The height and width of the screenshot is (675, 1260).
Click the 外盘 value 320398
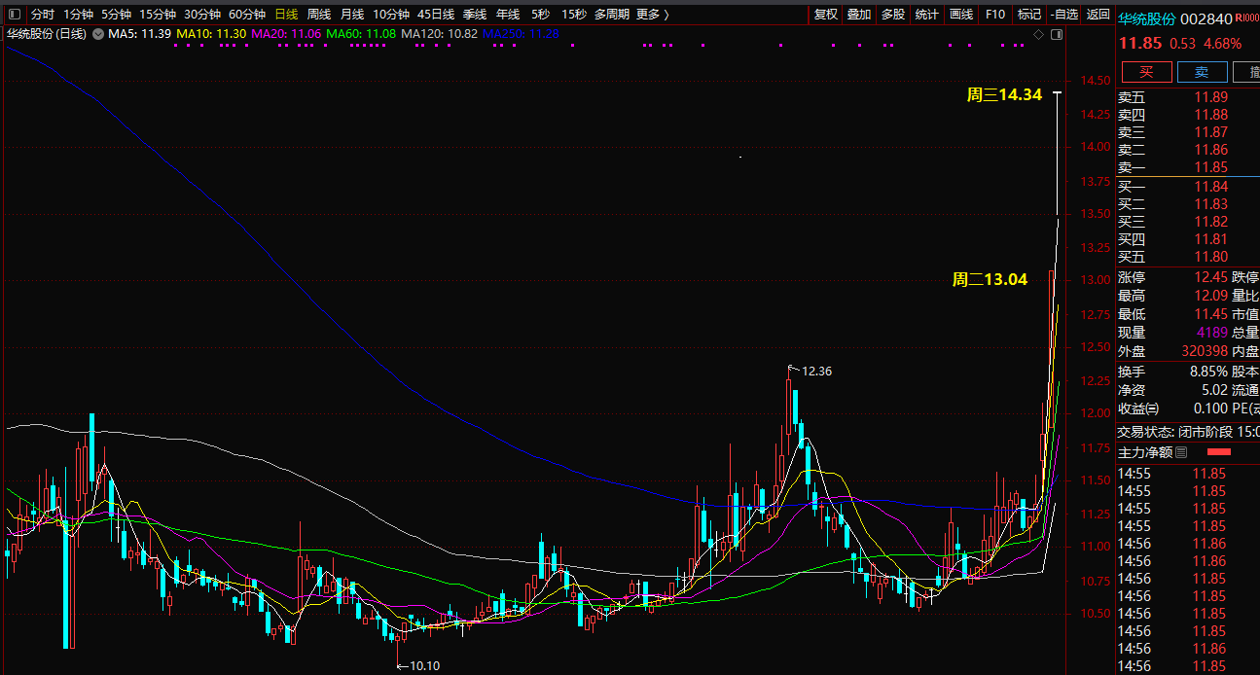(1205, 351)
